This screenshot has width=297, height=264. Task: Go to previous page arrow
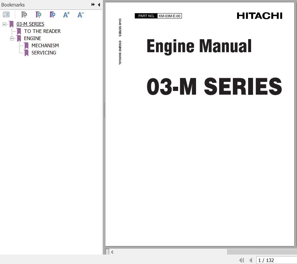[251, 260]
